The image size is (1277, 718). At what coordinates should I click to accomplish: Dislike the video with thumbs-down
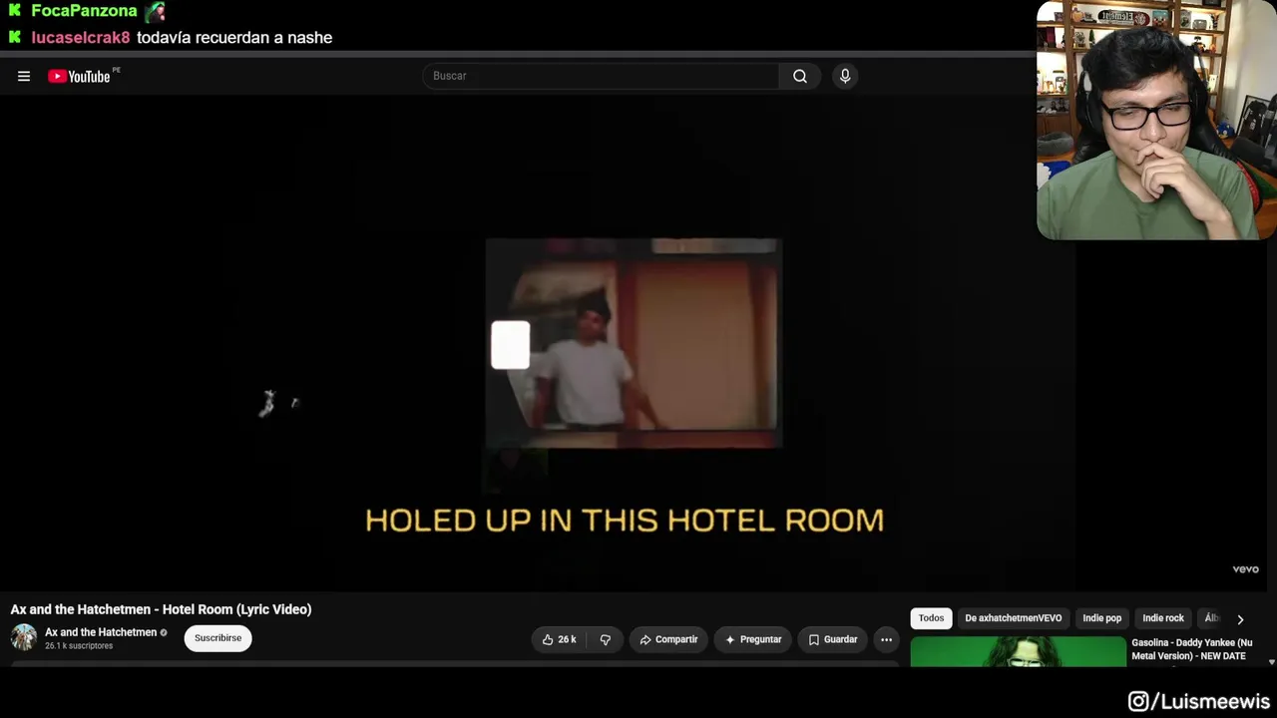pyautogui.click(x=605, y=639)
